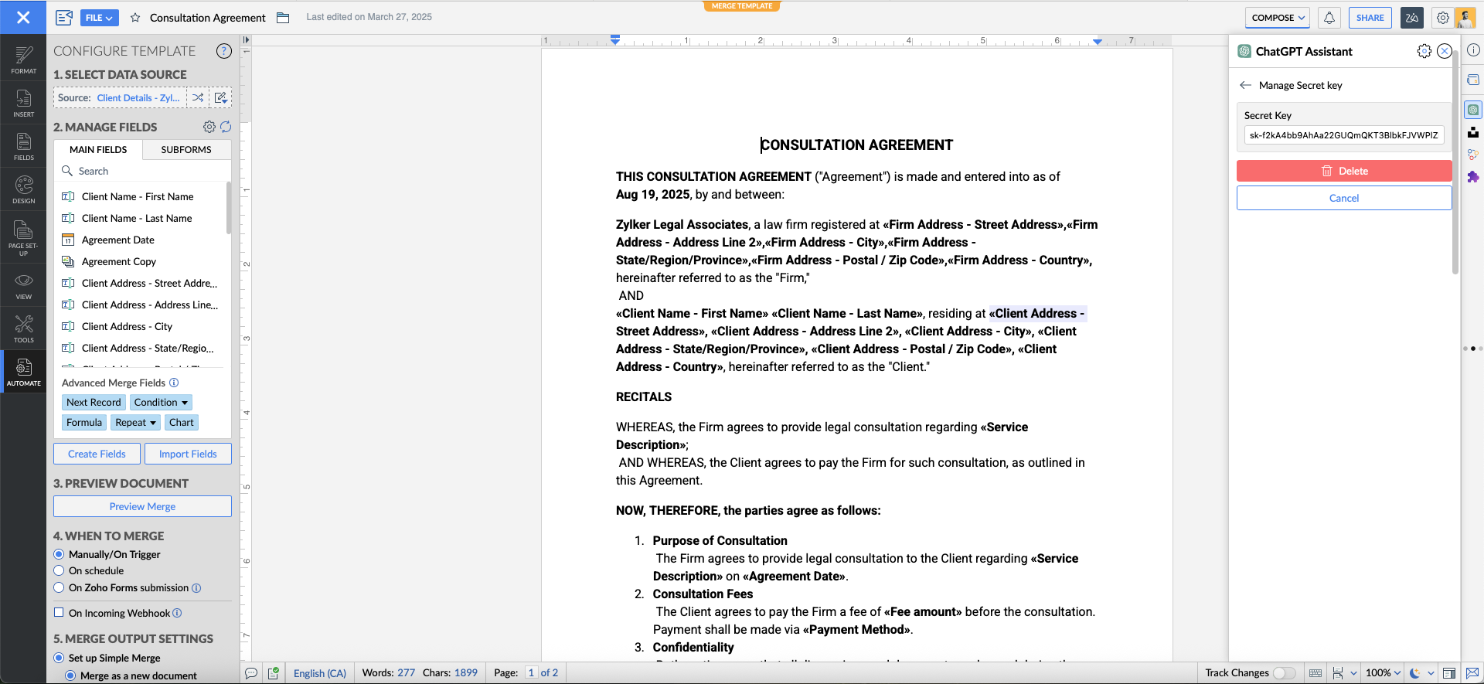This screenshot has height=684, width=1484.
Task: Toggle the Track Changes switch
Action: [1284, 673]
